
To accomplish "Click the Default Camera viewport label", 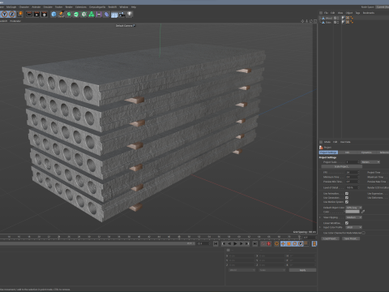I will (x=124, y=26).
